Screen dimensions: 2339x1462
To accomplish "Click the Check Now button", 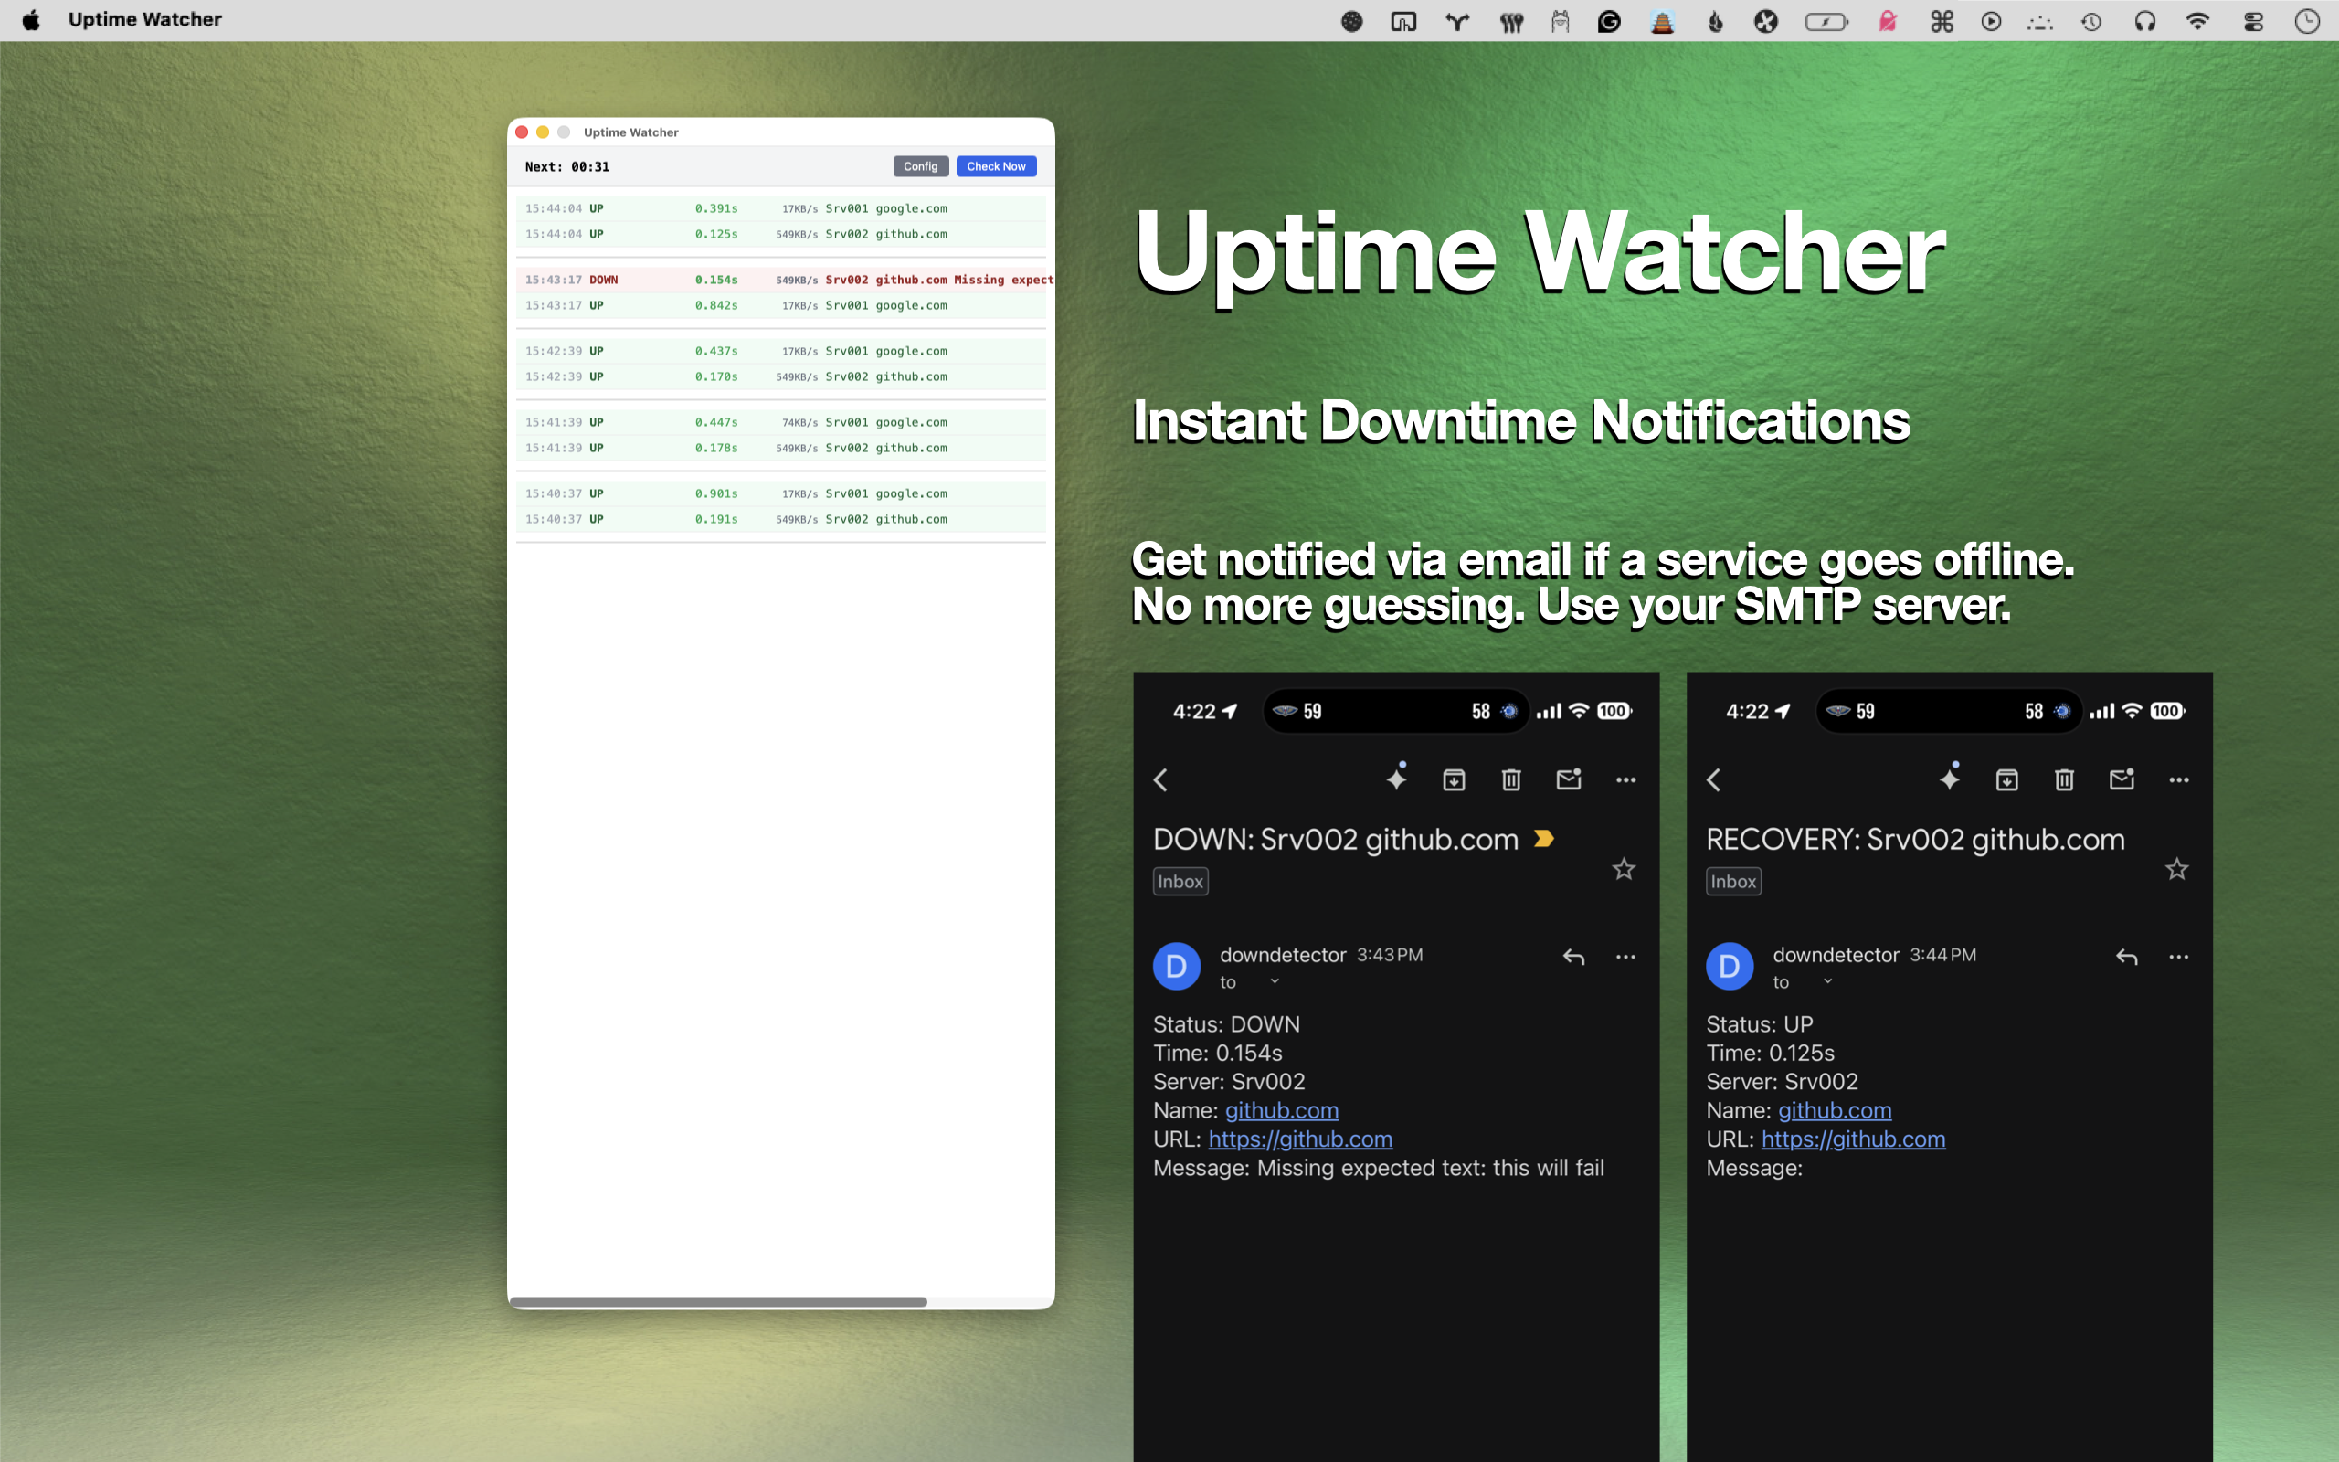I will coord(996,166).
